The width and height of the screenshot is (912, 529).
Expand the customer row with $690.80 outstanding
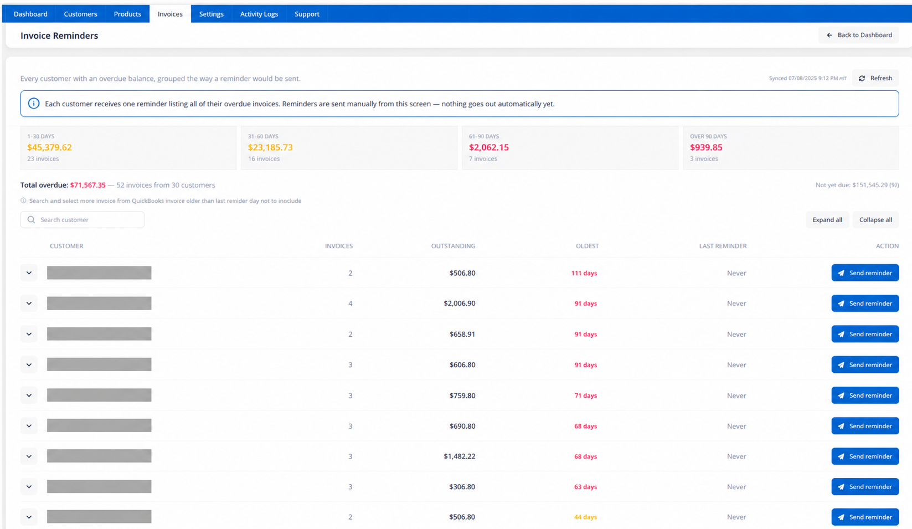click(29, 426)
